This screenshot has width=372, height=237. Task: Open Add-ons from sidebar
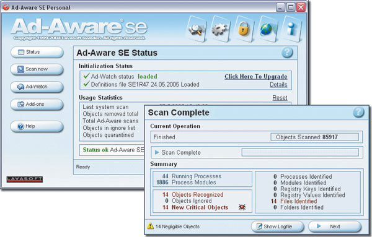point(37,105)
